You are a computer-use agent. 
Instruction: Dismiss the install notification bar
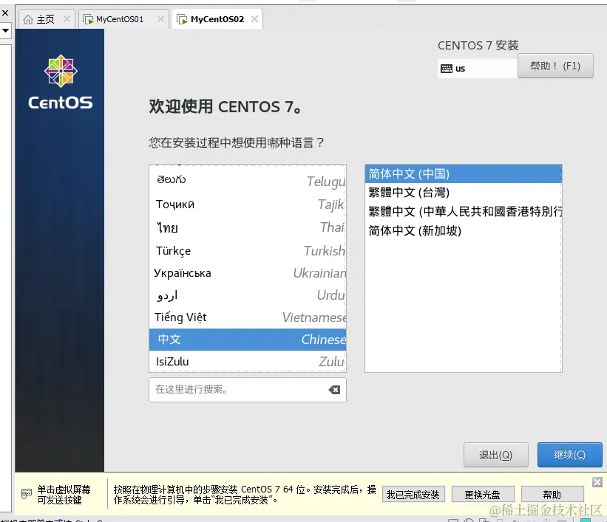coord(597,482)
